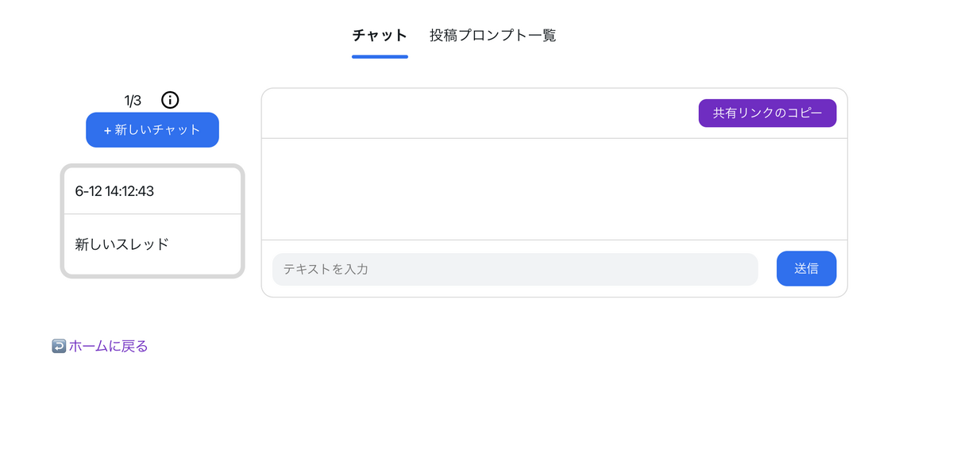
Task: Click the divider line inside the thread card
Action: click(x=152, y=214)
